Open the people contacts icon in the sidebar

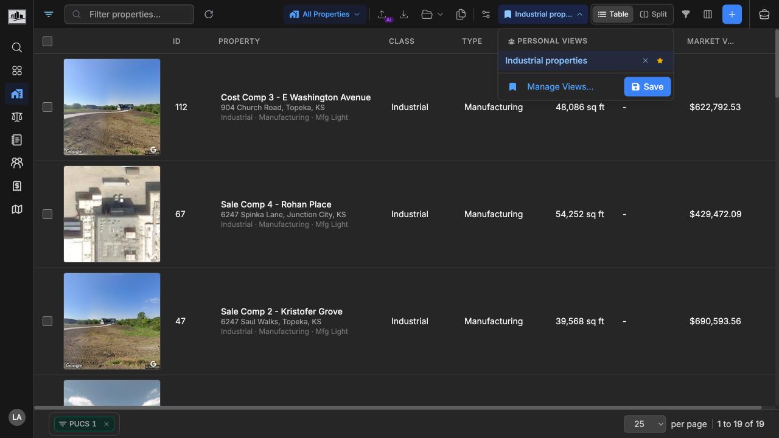point(17,163)
